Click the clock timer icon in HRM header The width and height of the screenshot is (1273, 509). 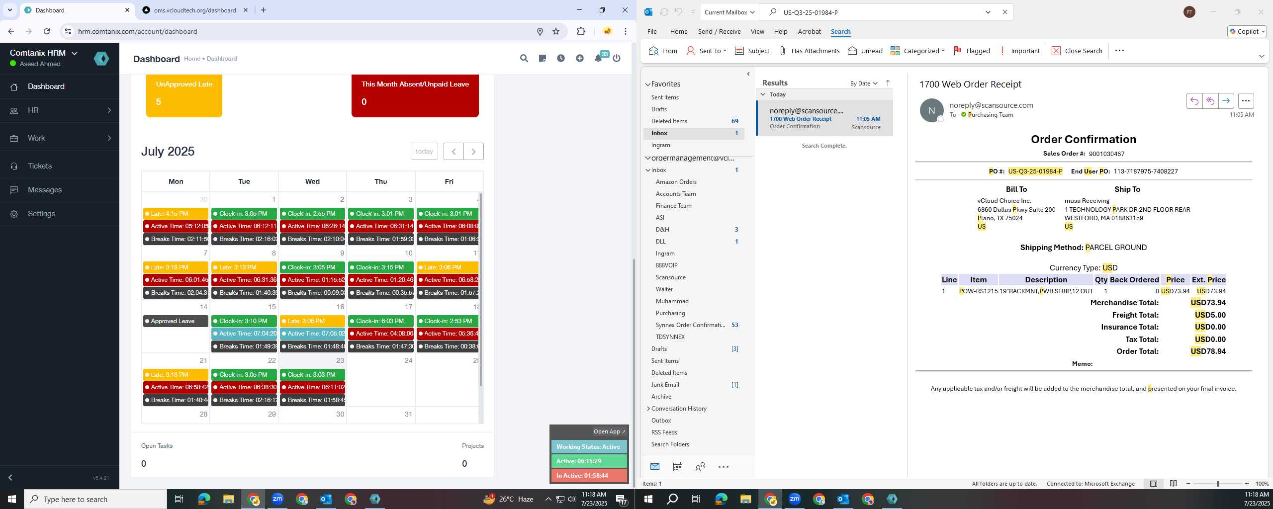[561, 59]
